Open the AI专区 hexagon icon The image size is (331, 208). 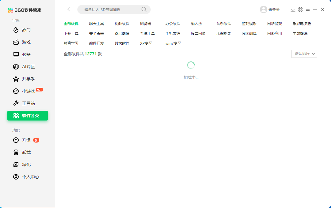click(16, 67)
